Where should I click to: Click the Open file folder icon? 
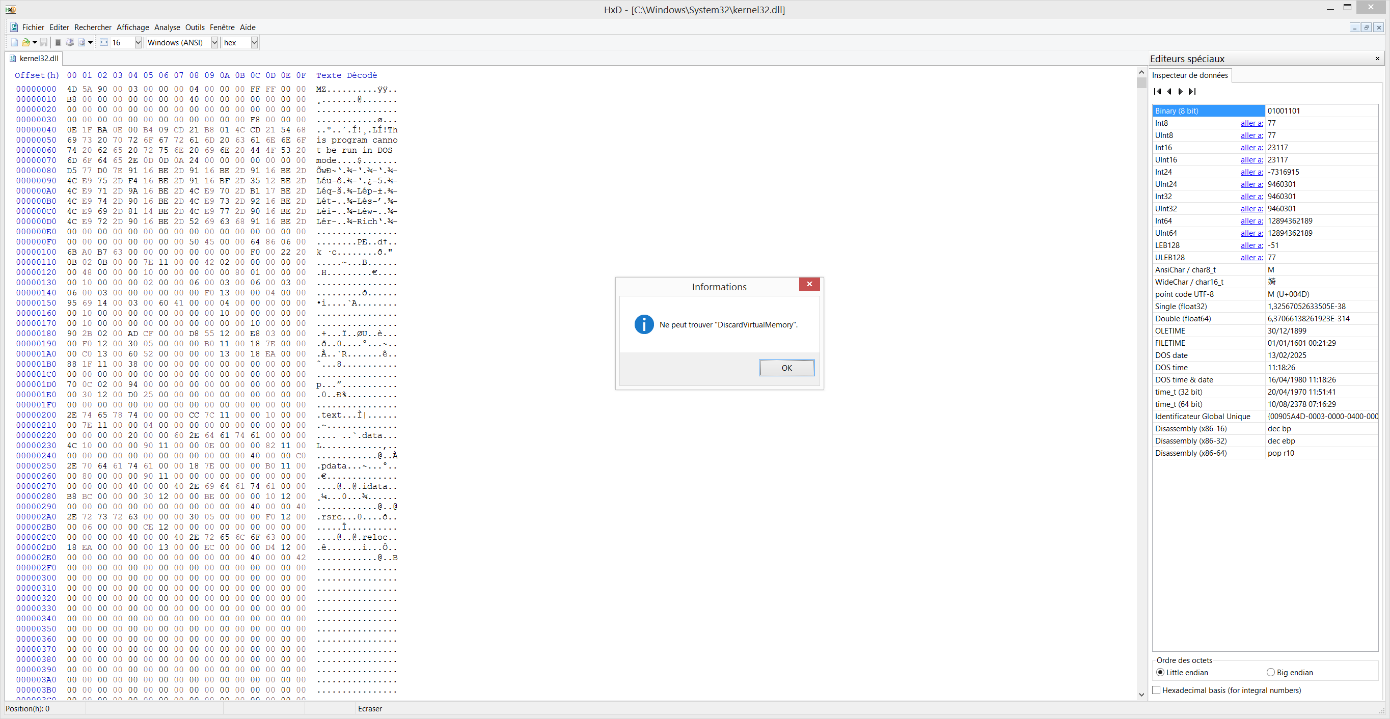pos(26,43)
